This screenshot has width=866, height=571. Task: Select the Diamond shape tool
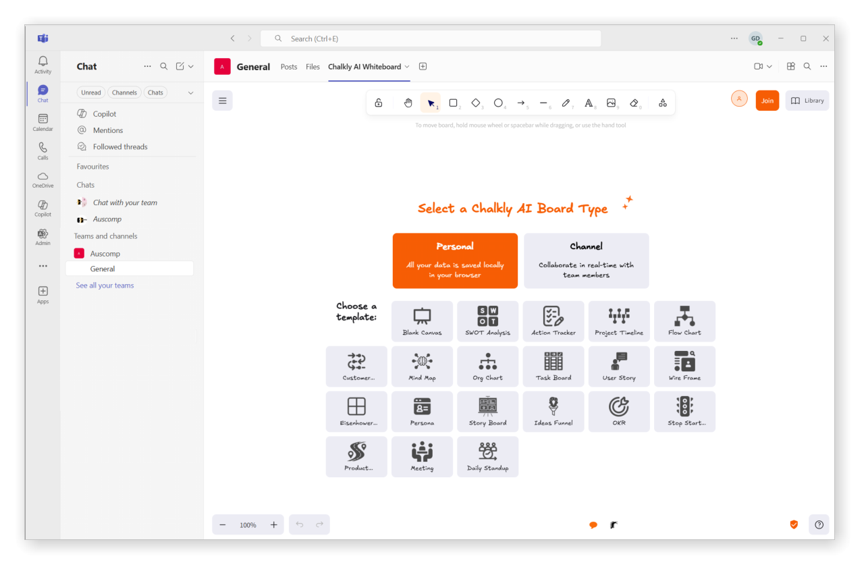[x=476, y=103]
